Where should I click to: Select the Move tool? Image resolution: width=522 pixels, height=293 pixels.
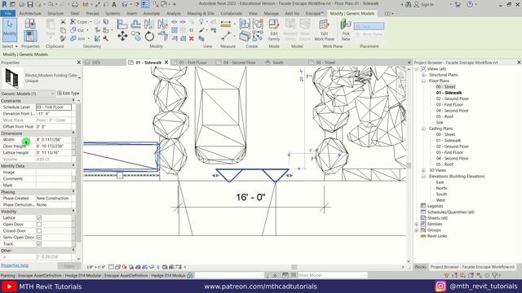pos(122,36)
